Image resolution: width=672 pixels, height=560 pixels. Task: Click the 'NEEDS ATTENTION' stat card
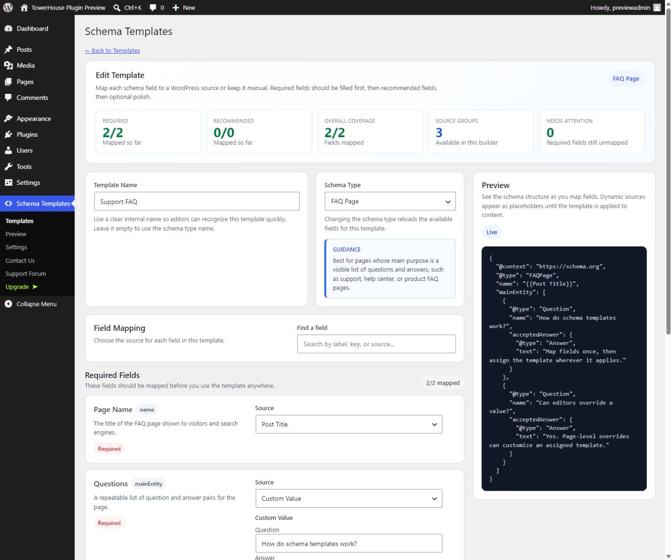(x=592, y=132)
